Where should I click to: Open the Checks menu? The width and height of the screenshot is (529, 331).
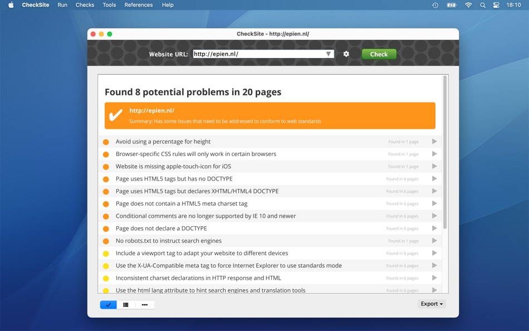tap(85, 4)
